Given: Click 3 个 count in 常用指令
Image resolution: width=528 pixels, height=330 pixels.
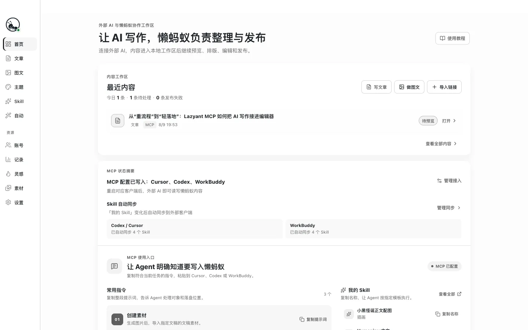Looking at the screenshot, I should [327, 294].
